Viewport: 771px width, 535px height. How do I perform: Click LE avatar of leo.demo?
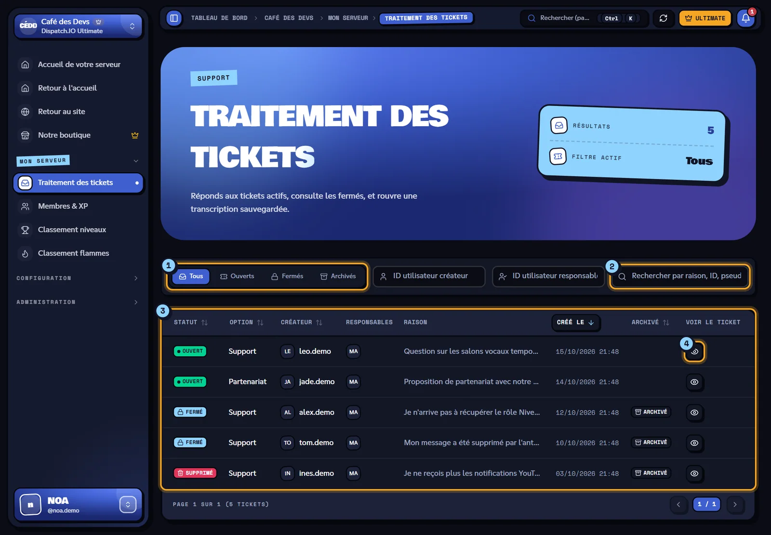(287, 352)
